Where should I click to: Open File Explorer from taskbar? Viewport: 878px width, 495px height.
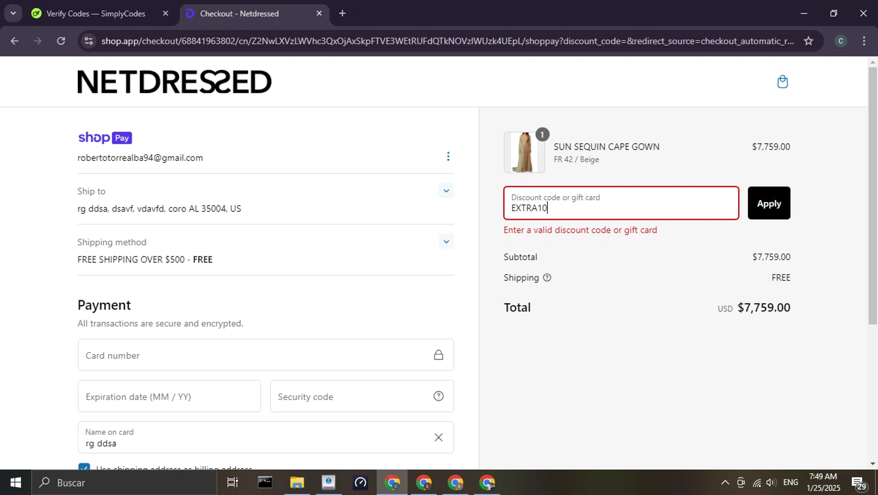click(297, 483)
